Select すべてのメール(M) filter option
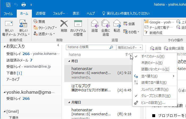The width and height of the screenshot is (186, 119). tap(155, 56)
